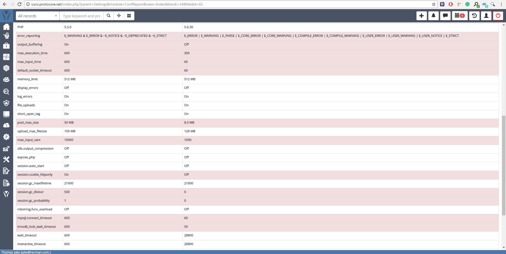Open the calendar reminders button
This screenshot has height=254, width=506.
tap(460, 16)
